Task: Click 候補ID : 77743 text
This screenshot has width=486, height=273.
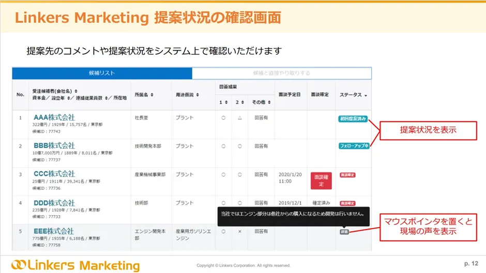Action: click(x=46, y=131)
